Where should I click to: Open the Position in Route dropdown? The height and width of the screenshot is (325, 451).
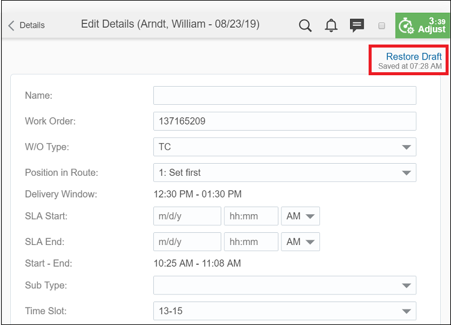point(285,173)
